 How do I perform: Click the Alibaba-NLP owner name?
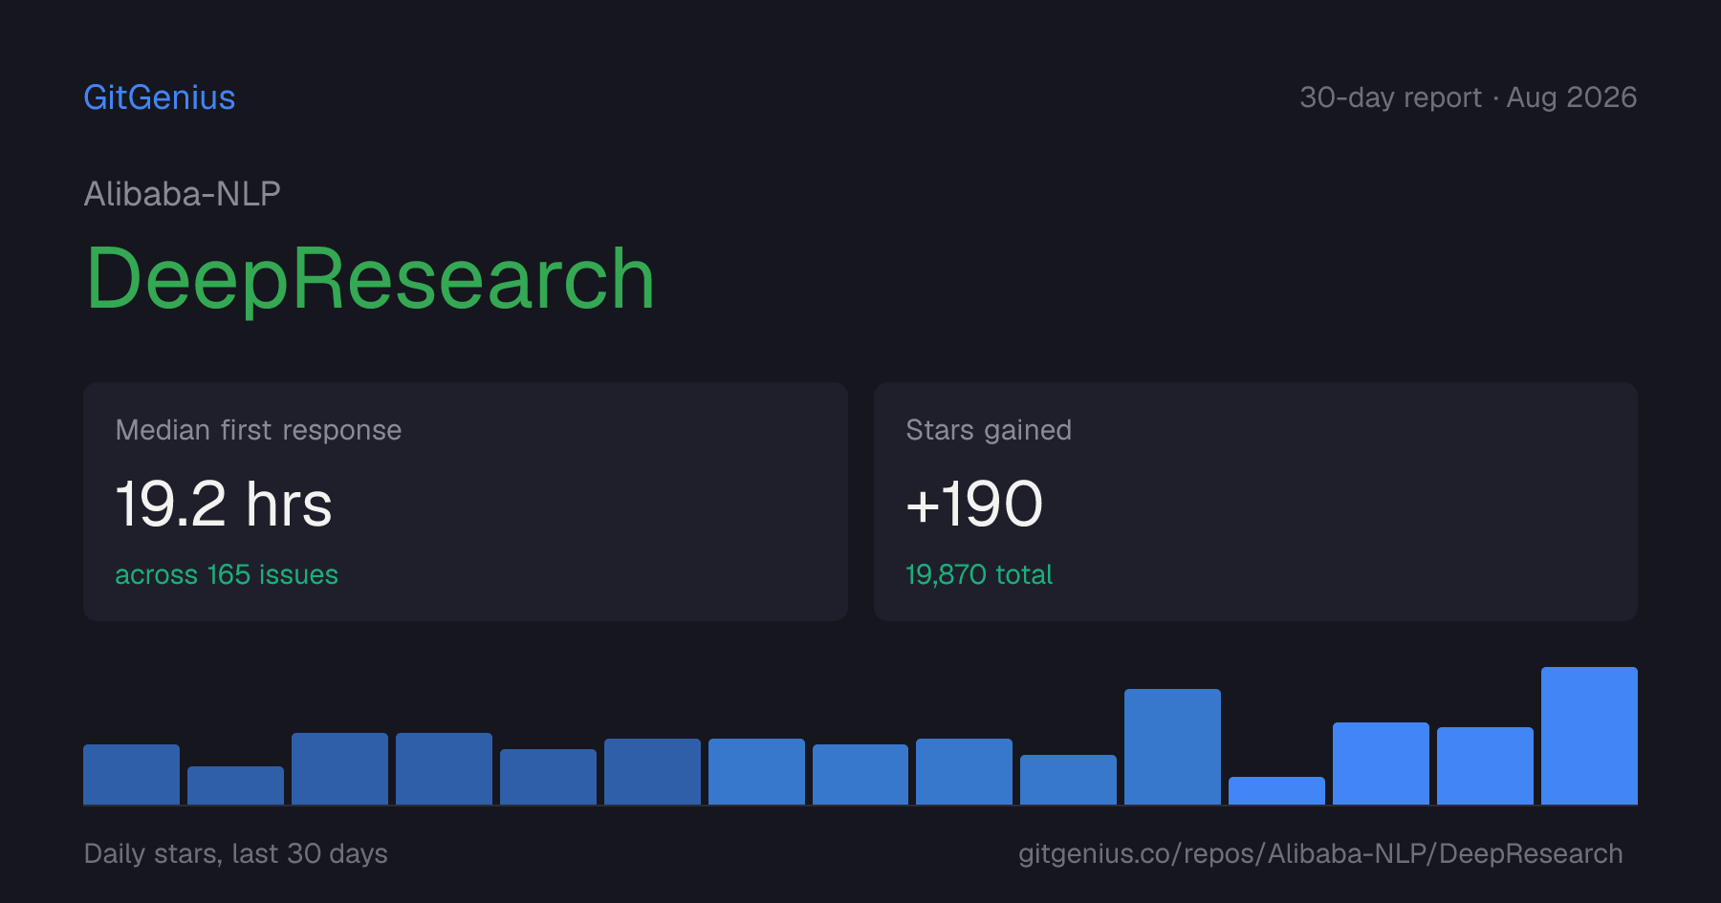pyautogui.click(x=183, y=194)
